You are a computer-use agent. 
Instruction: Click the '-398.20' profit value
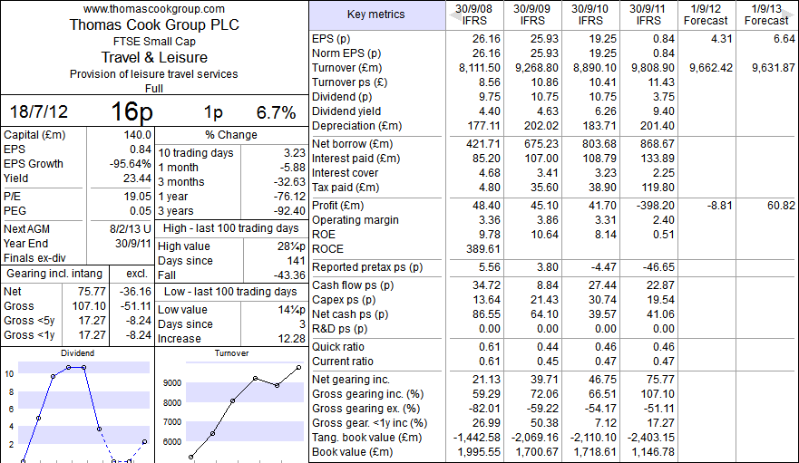pyautogui.click(x=656, y=206)
